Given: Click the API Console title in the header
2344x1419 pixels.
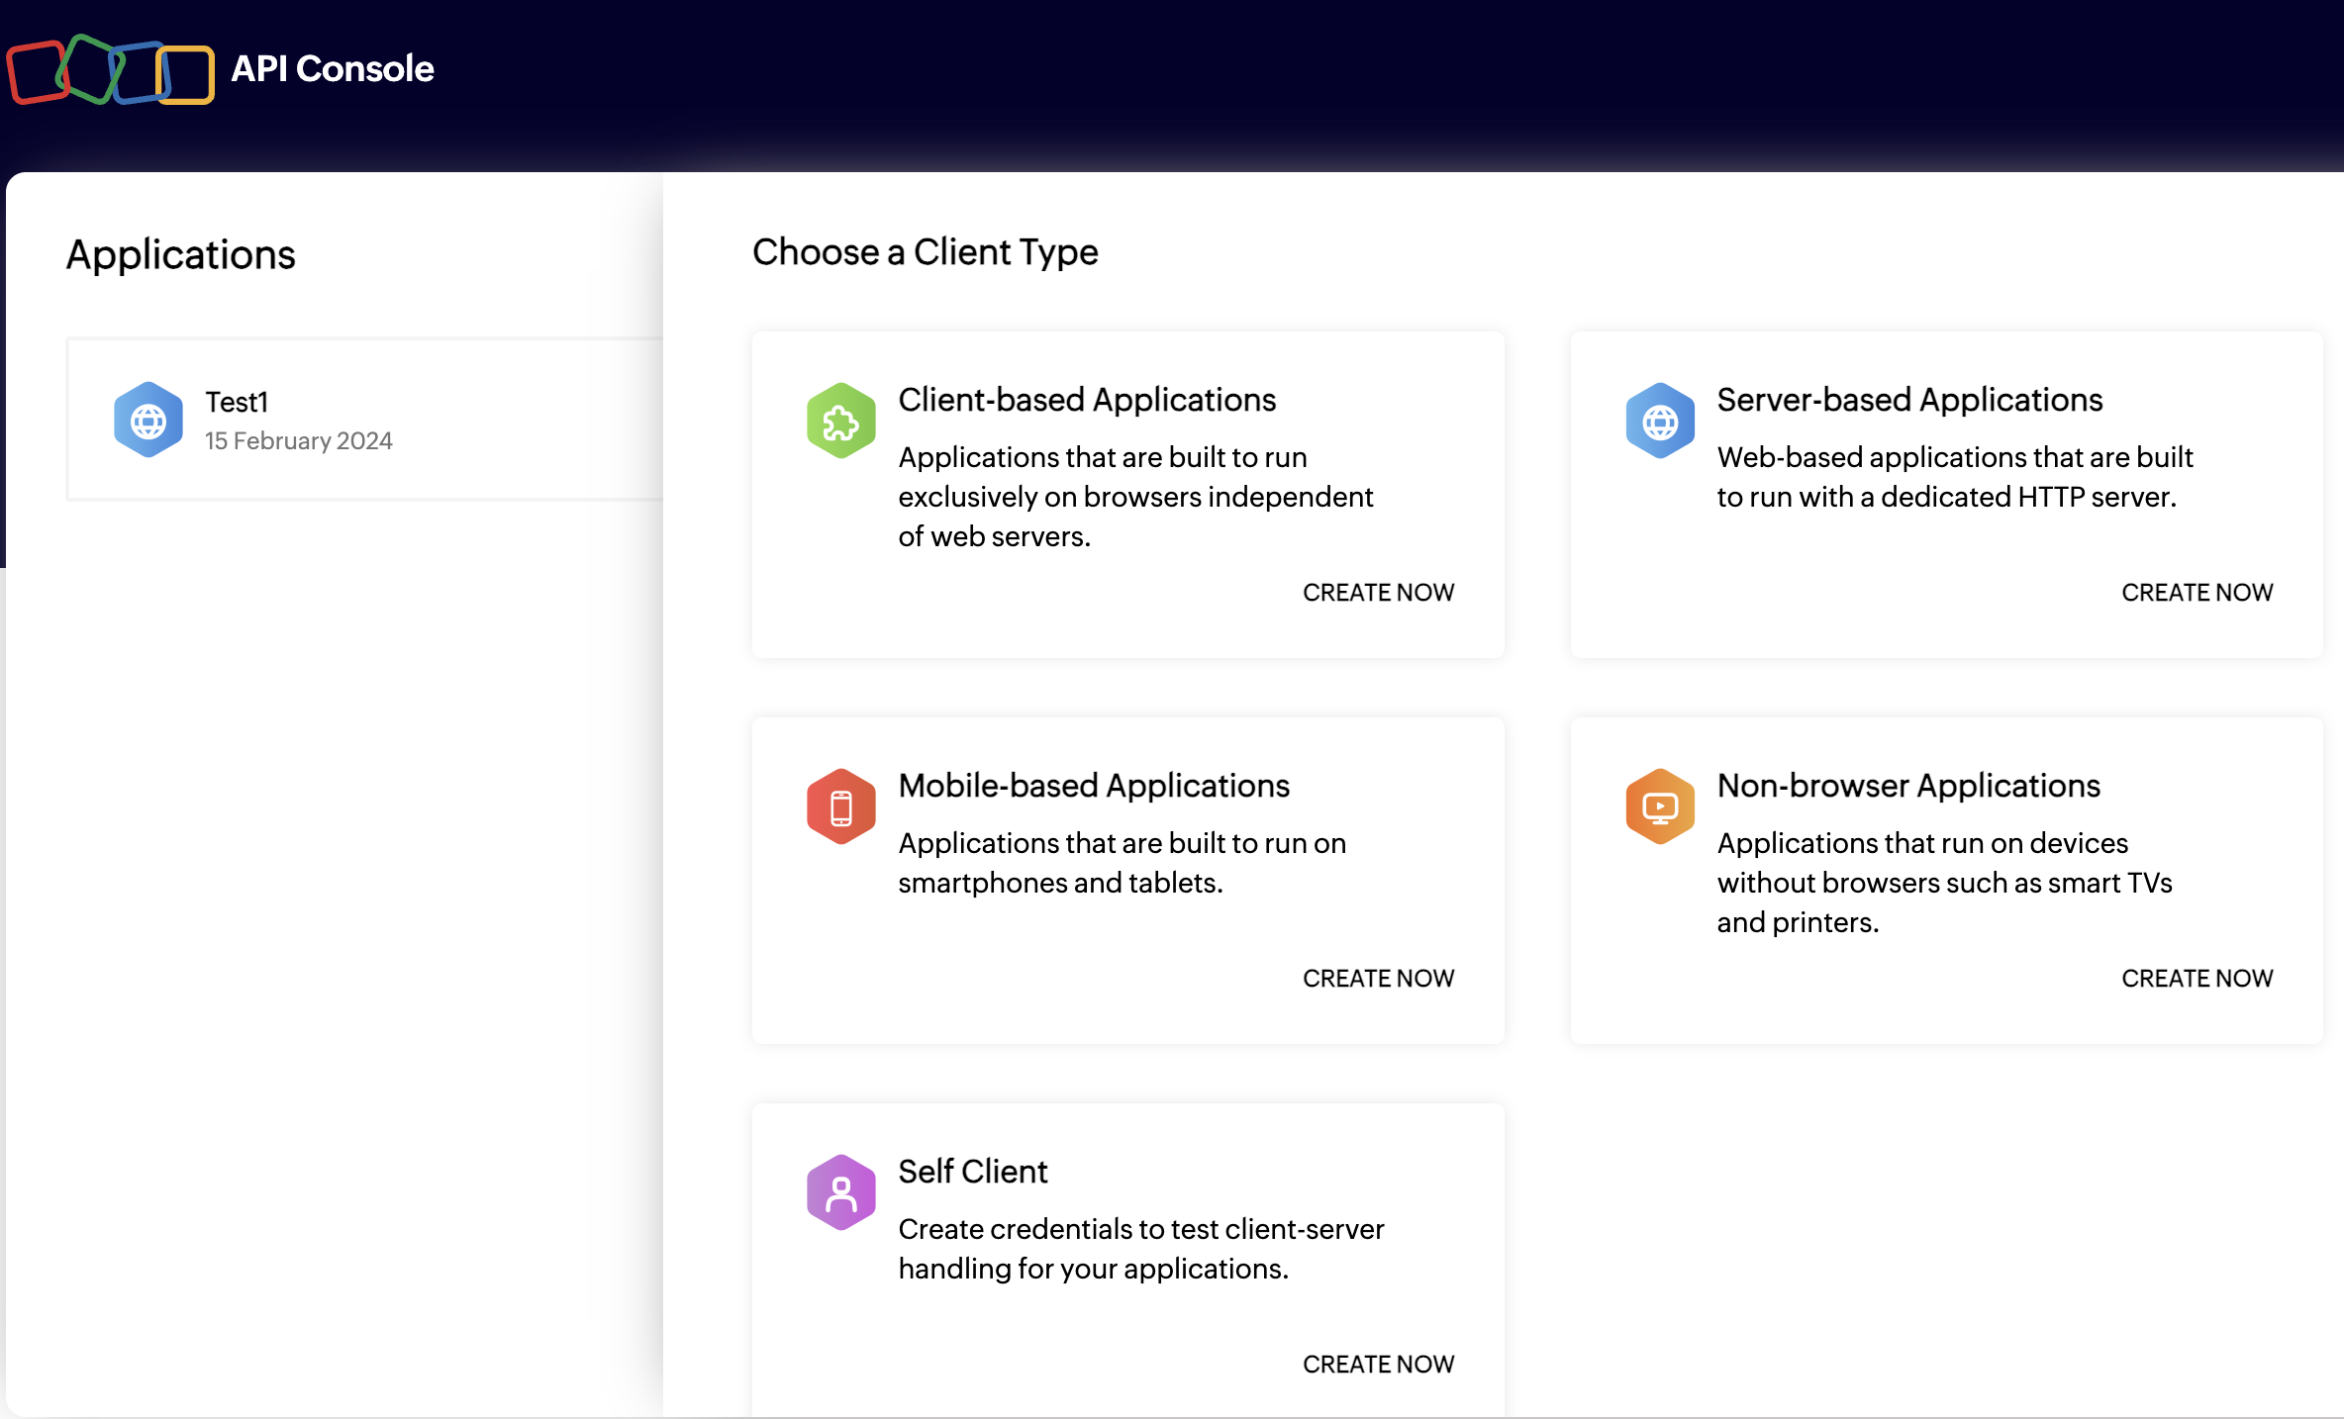Looking at the screenshot, I should click(333, 69).
